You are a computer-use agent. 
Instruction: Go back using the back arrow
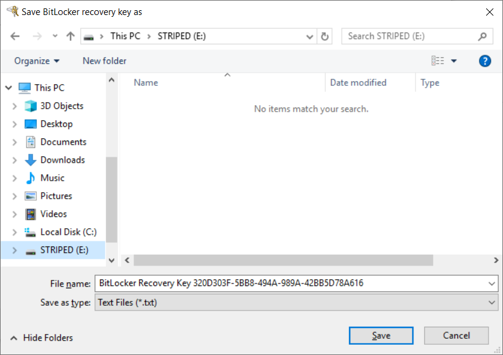(x=15, y=36)
